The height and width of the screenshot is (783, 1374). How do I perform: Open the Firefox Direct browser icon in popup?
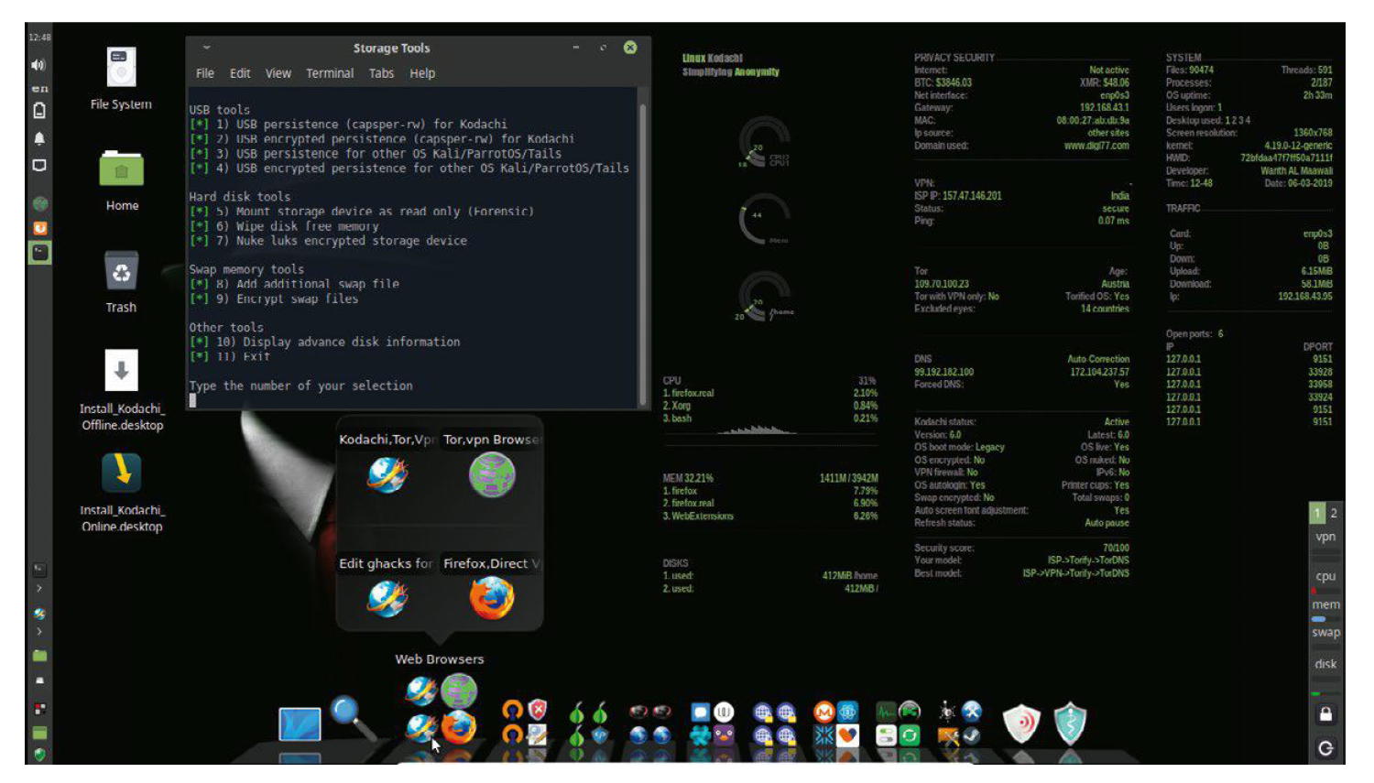(492, 598)
